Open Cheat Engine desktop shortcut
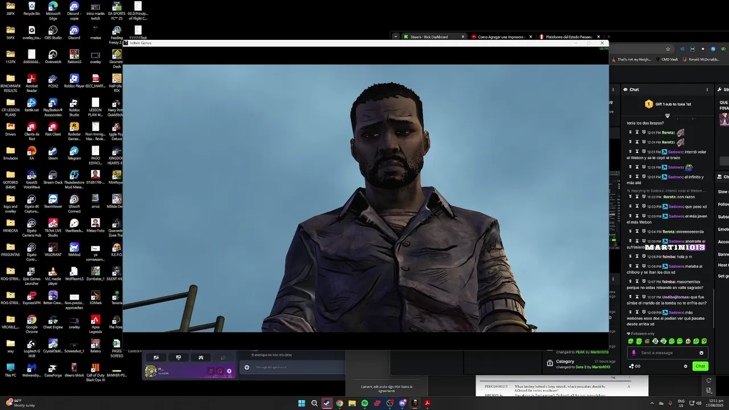The height and width of the screenshot is (410, 729). click(x=53, y=321)
